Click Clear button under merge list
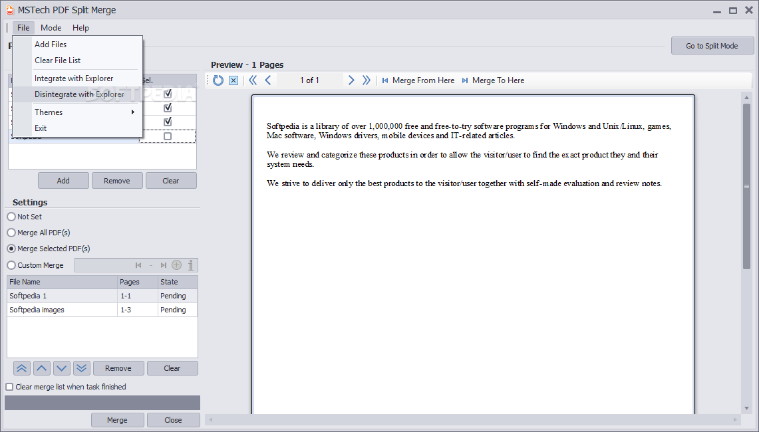Image resolution: width=759 pixels, height=432 pixels. (x=172, y=368)
